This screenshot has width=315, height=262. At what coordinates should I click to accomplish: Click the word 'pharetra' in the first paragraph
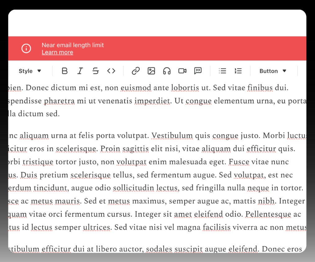[x=59, y=101]
